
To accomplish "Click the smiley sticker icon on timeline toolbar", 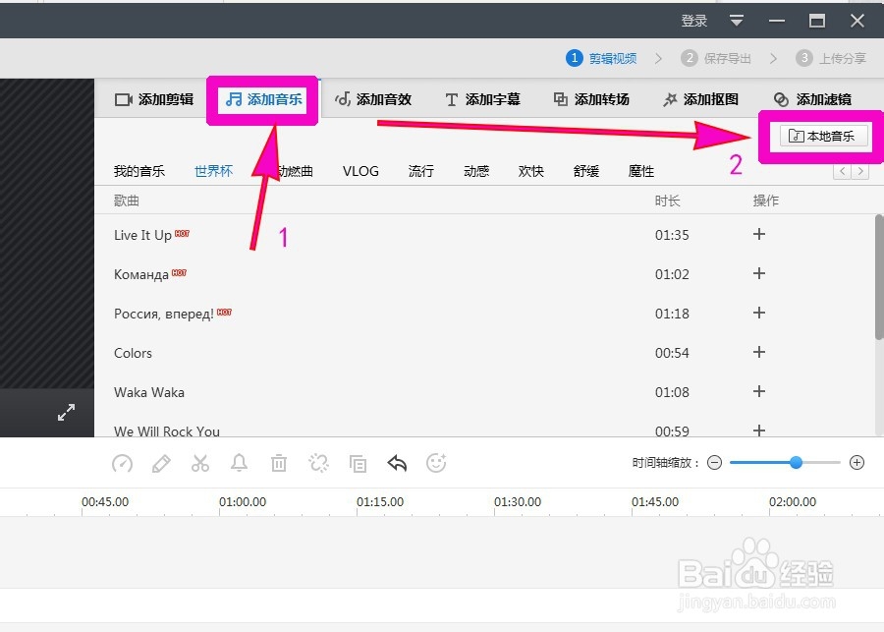I will tap(436, 463).
